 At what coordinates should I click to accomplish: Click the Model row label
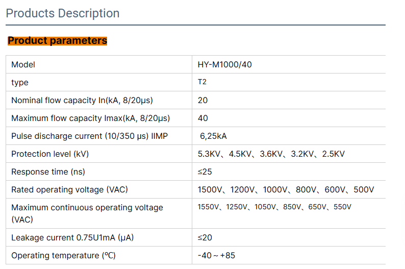click(x=23, y=65)
